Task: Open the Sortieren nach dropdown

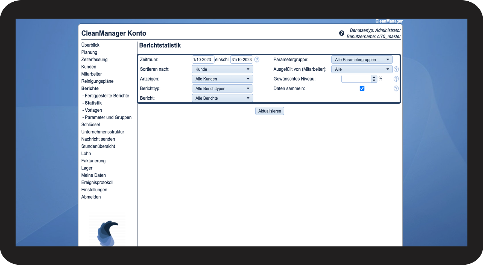Action: tap(222, 69)
